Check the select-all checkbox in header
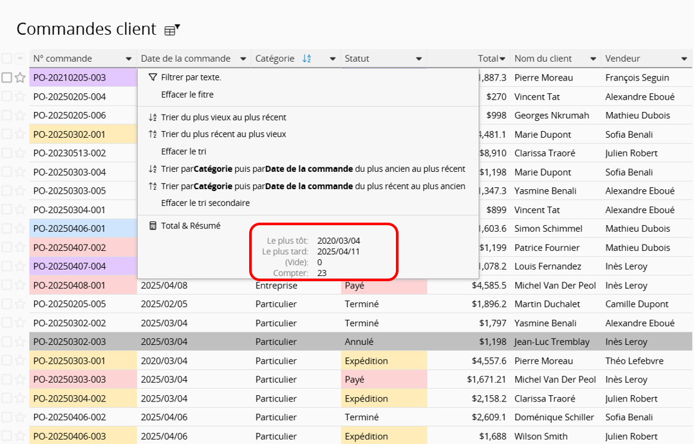 click(x=6, y=59)
